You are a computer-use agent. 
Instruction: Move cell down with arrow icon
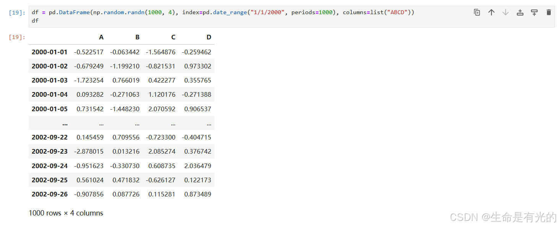click(x=506, y=12)
